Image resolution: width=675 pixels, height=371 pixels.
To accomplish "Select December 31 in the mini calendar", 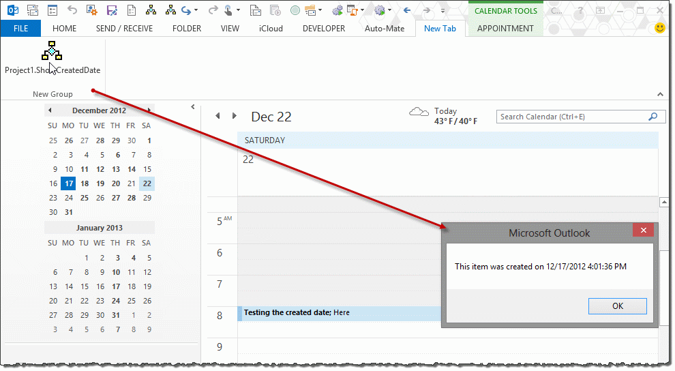I will [x=69, y=212].
